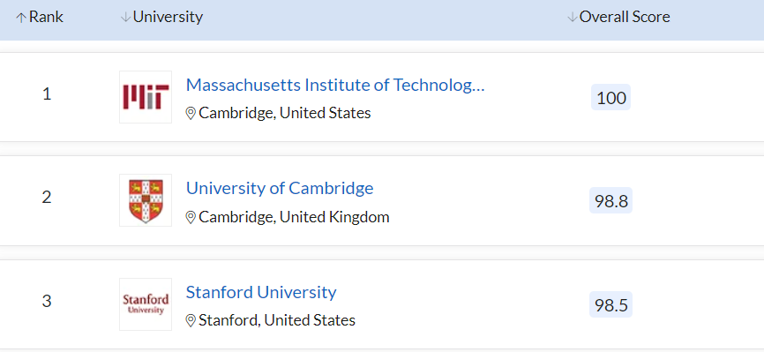This screenshot has height=352, width=764.
Task: Sort by Rank using the up arrow
Action: click(20, 18)
